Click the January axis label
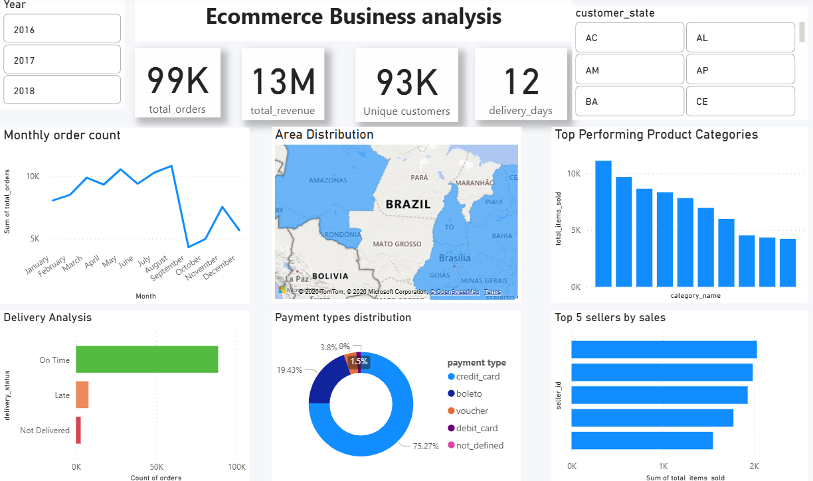The height and width of the screenshot is (481, 813). click(x=37, y=265)
